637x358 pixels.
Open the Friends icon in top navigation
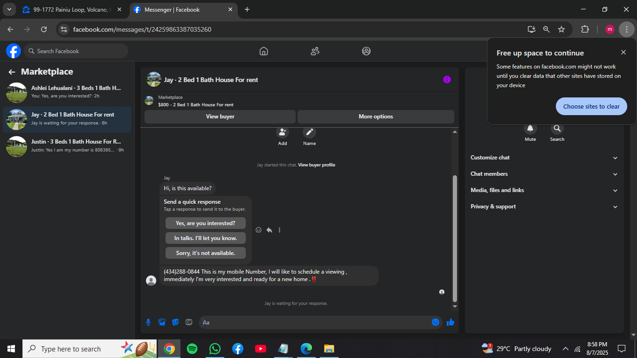(315, 51)
